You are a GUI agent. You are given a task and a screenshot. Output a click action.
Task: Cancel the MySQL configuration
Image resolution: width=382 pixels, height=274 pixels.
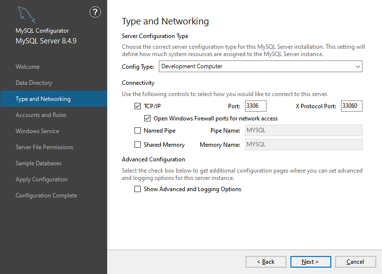coord(355,262)
